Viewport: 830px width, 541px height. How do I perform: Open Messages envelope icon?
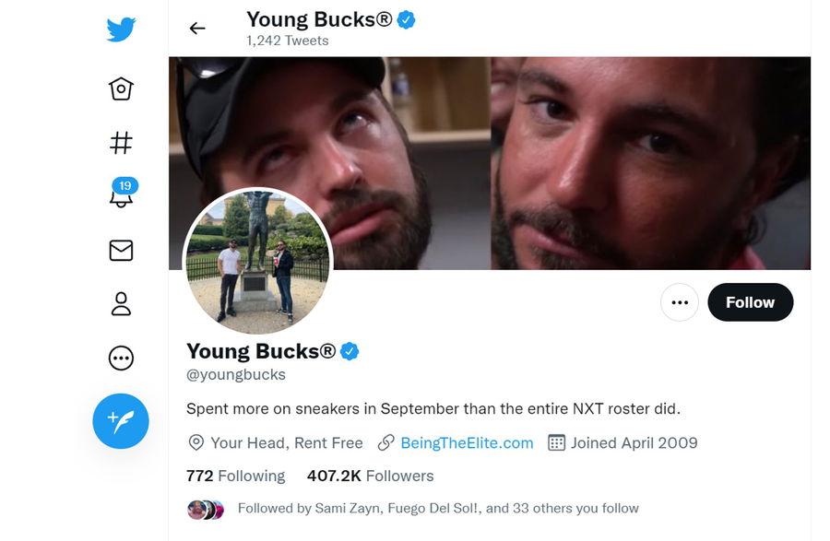pos(121,251)
